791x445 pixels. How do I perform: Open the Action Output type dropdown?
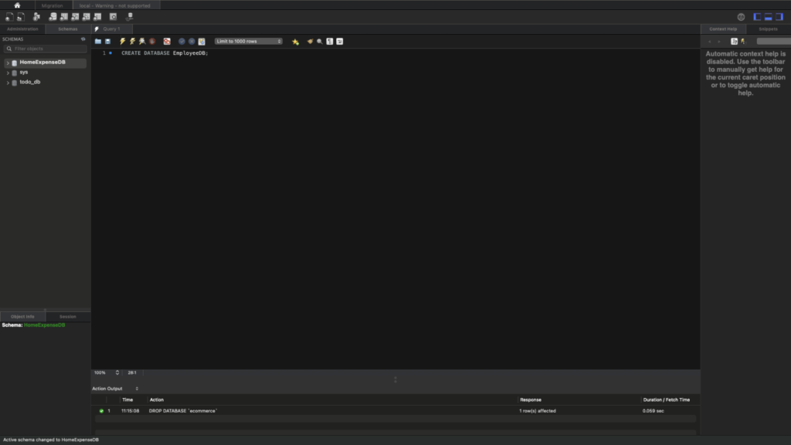pyautogui.click(x=137, y=389)
